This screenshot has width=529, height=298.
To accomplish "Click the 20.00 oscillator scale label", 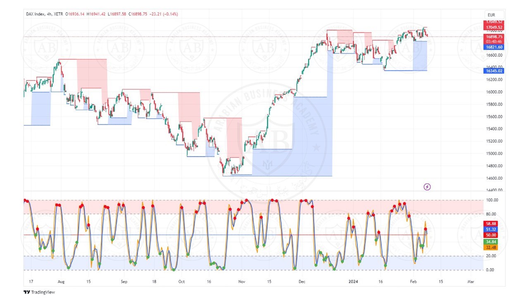I will click(491, 256).
